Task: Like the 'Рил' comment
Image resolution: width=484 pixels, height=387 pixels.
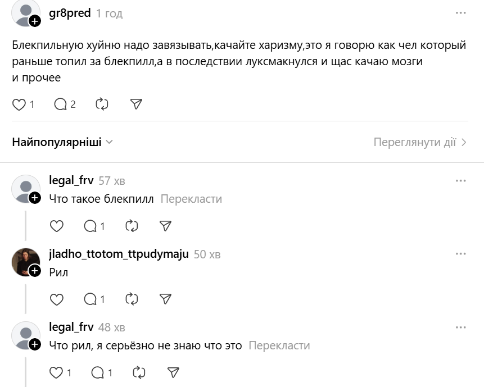Action: (x=57, y=299)
